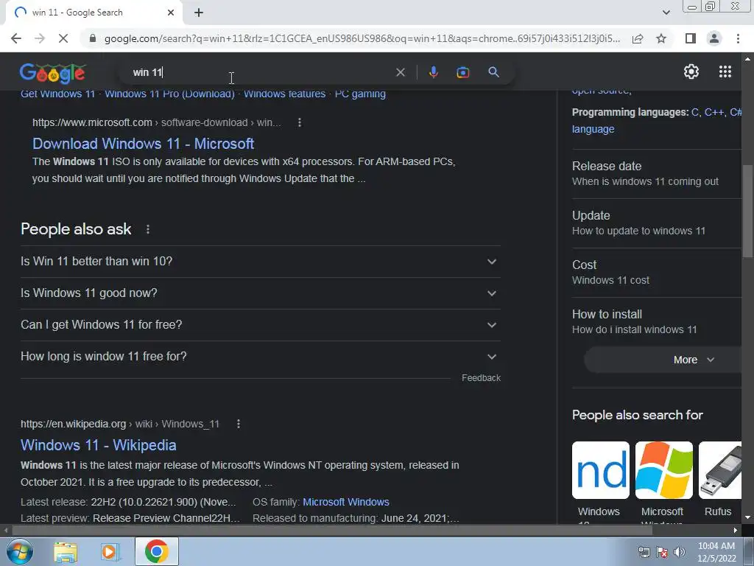
Task: Open 'People also ask' options dots
Action: tap(147, 230)
